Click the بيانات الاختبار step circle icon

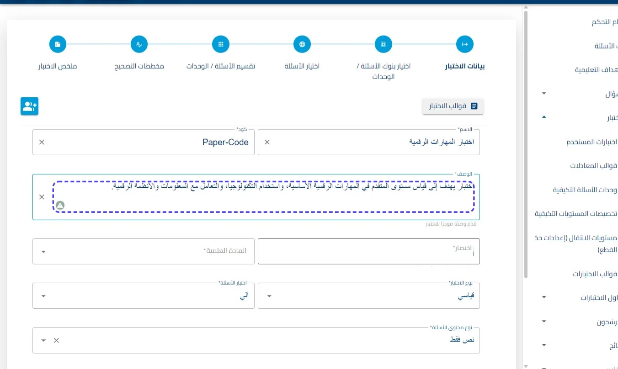click(x=465, y=44)
